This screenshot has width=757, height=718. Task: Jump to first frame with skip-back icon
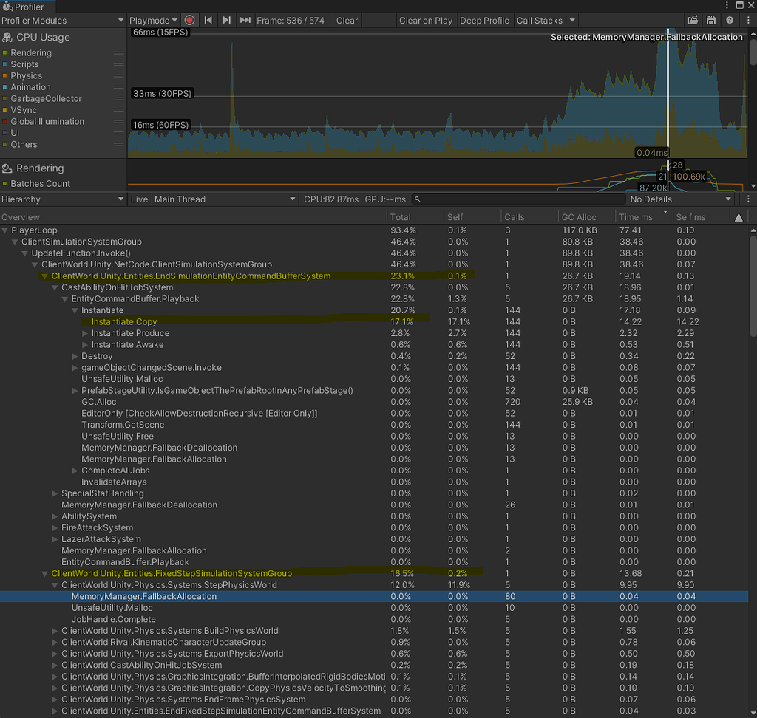point(208,20)
